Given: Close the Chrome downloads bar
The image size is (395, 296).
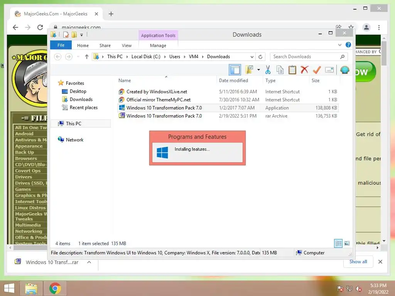Looking at the screenshot, I should (x=380, y=262).
